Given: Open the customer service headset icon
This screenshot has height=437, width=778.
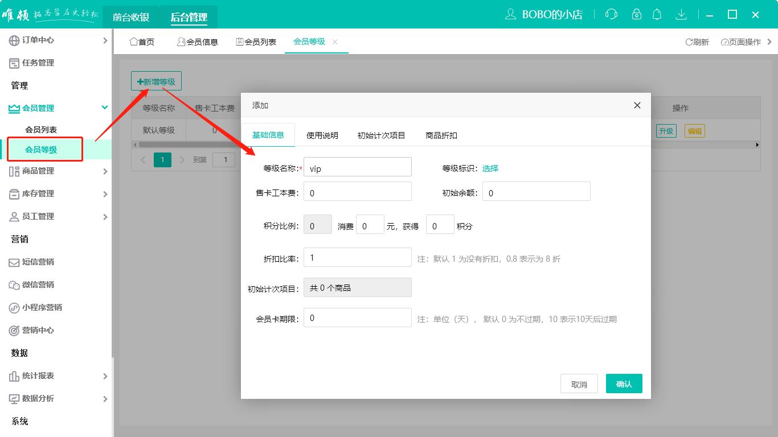Looking at the screenshot, I should click(x=612, y=14).
